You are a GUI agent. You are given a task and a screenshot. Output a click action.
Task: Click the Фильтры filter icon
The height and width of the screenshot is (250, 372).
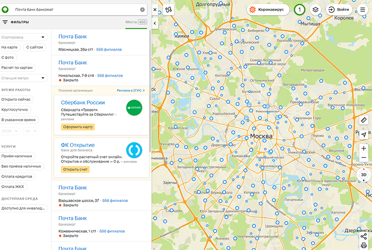[x=5, y=22]
